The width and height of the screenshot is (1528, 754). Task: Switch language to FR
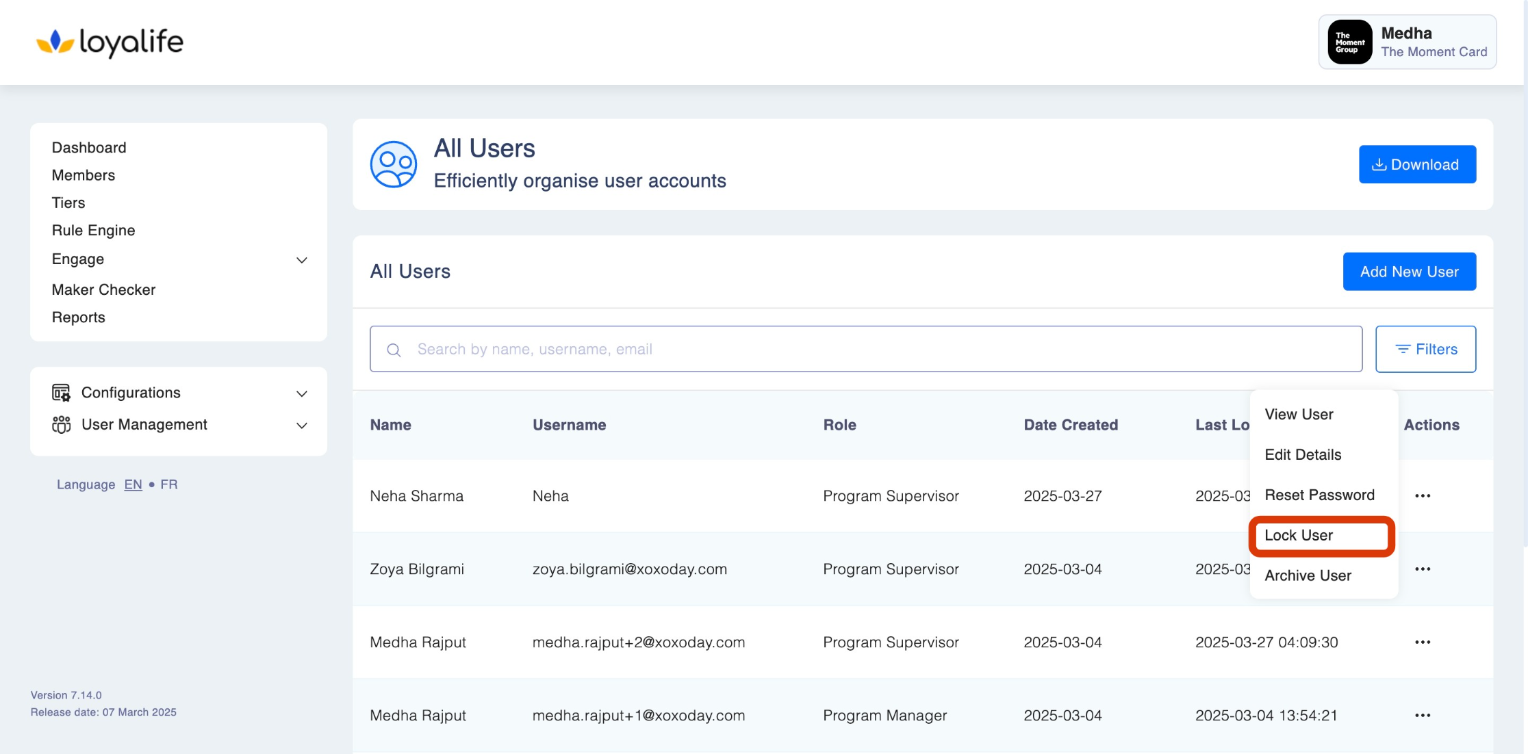click(168, 484)
